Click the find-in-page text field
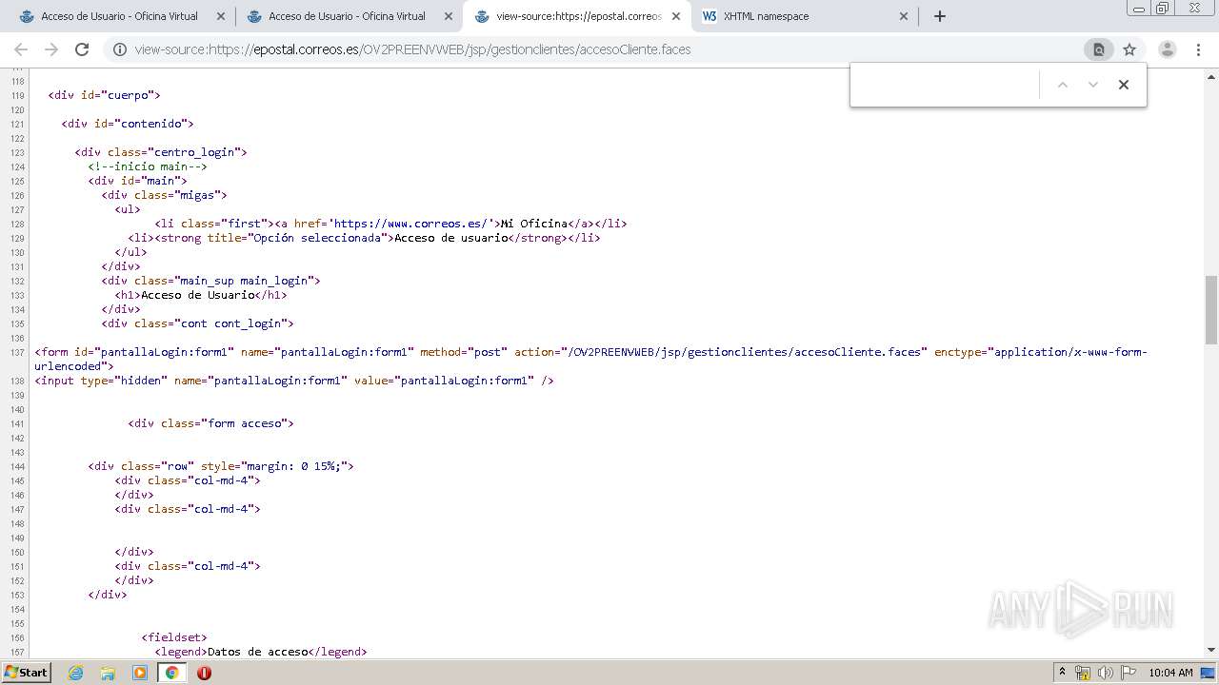Image resolution: width=1219 pixels, height=685 pixels. [945, 85]
